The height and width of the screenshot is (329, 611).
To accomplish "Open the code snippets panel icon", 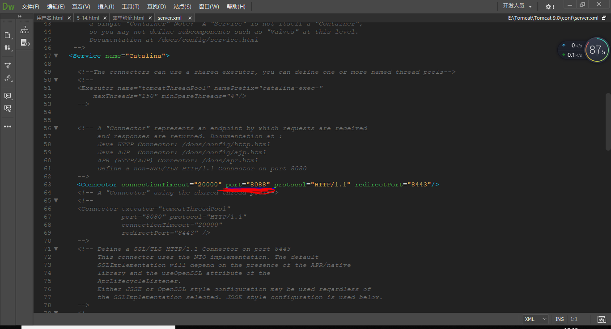I will click(x=25, y=43).
